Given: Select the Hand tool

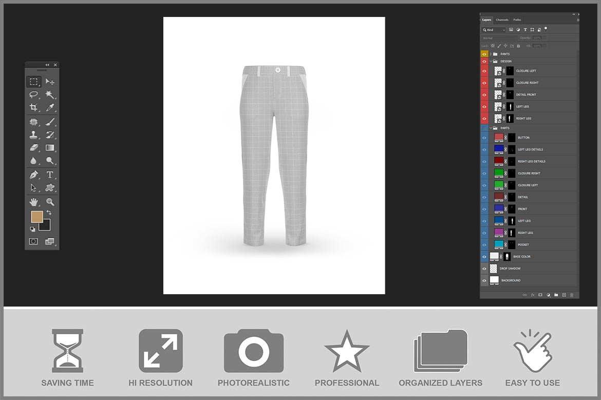Looking at the screenshot, I should pyautogui.click(x=34, y=201).
